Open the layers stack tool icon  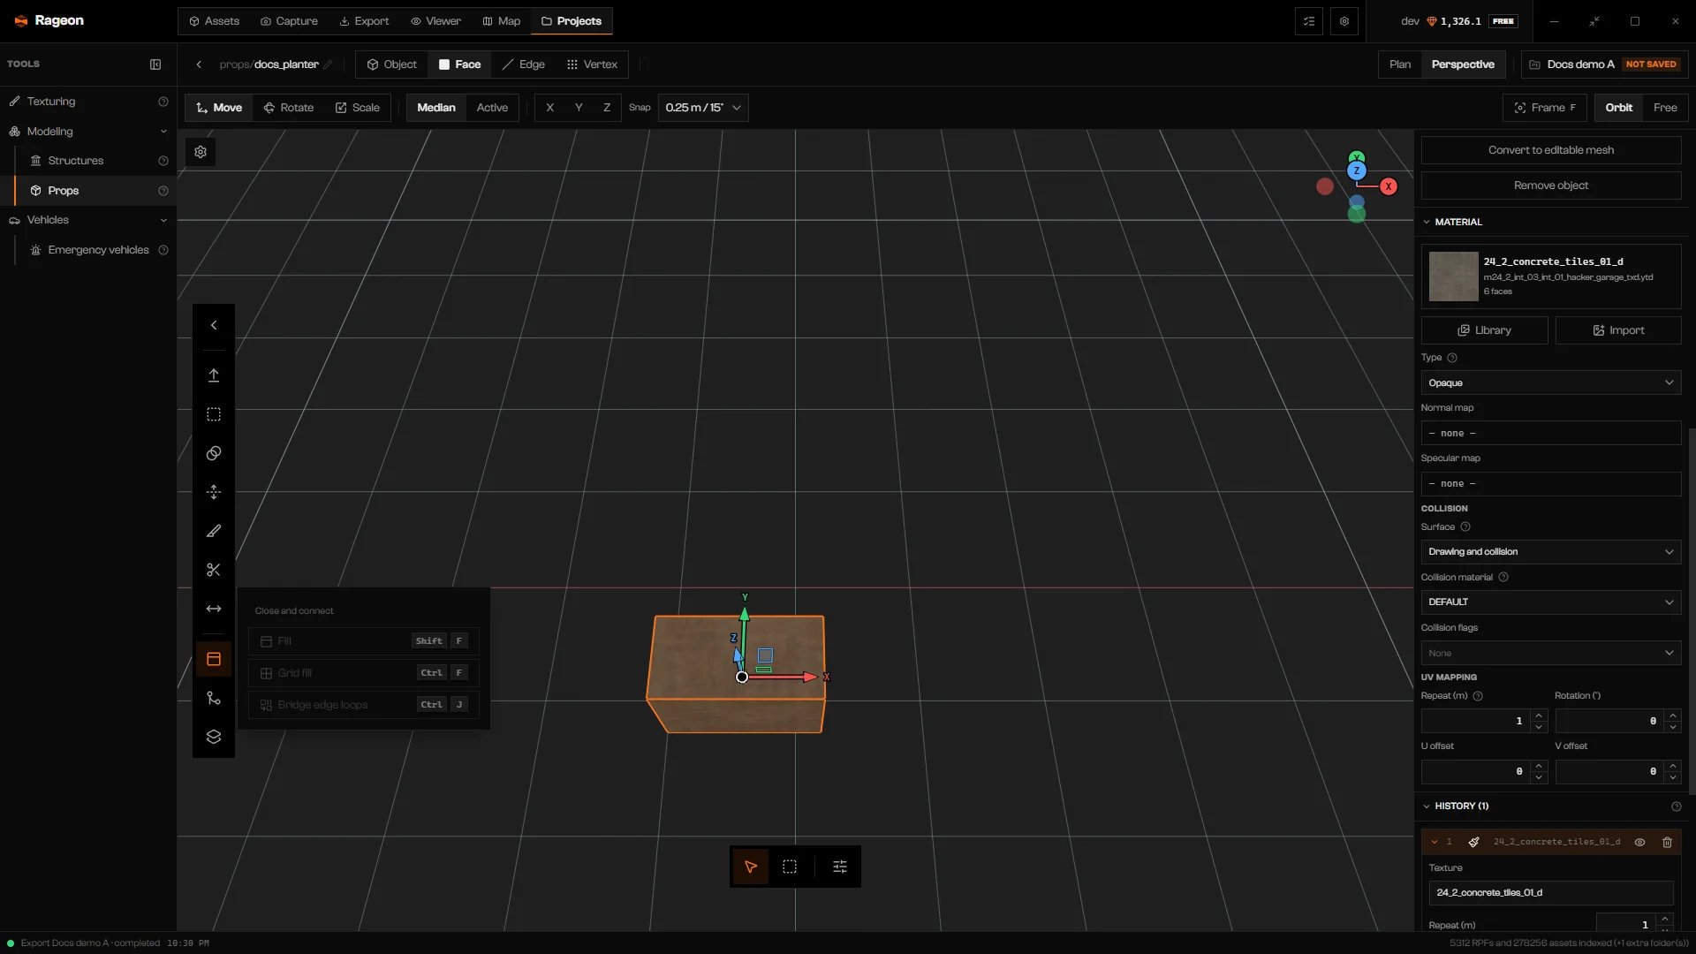[214, 737]
